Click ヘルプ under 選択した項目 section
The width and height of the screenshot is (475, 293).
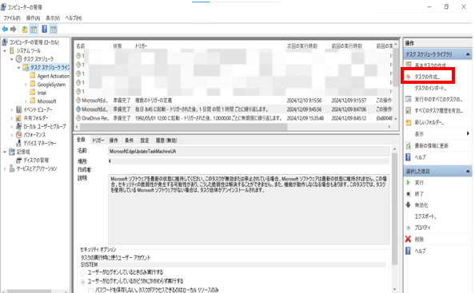tap(420, 251)
